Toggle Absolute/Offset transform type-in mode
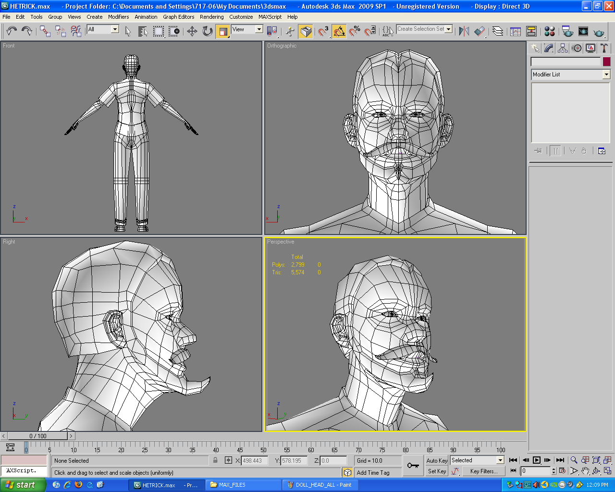The width and height of the screenshot is (615, 492). pyautogui.click(x=228, y=460)
